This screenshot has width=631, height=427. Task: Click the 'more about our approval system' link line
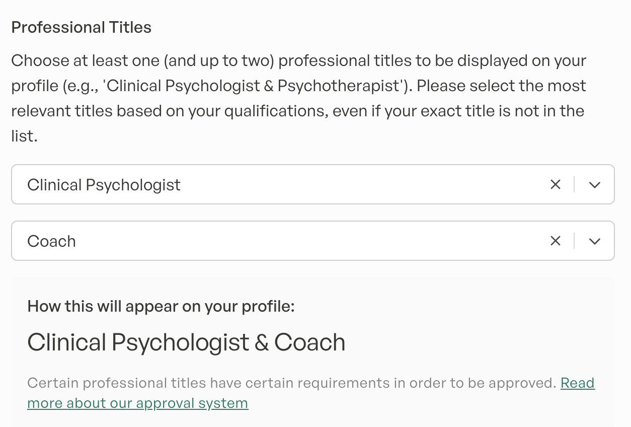(137, 403)
